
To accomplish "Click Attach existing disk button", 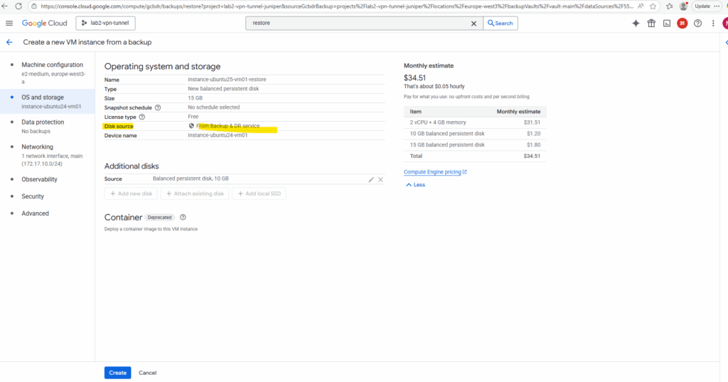I will click(x=195, y=193).
